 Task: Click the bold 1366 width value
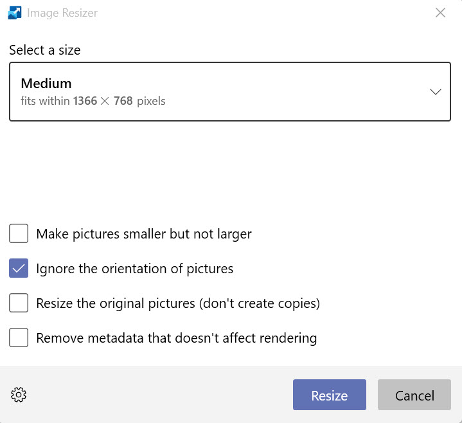(85, 101)
